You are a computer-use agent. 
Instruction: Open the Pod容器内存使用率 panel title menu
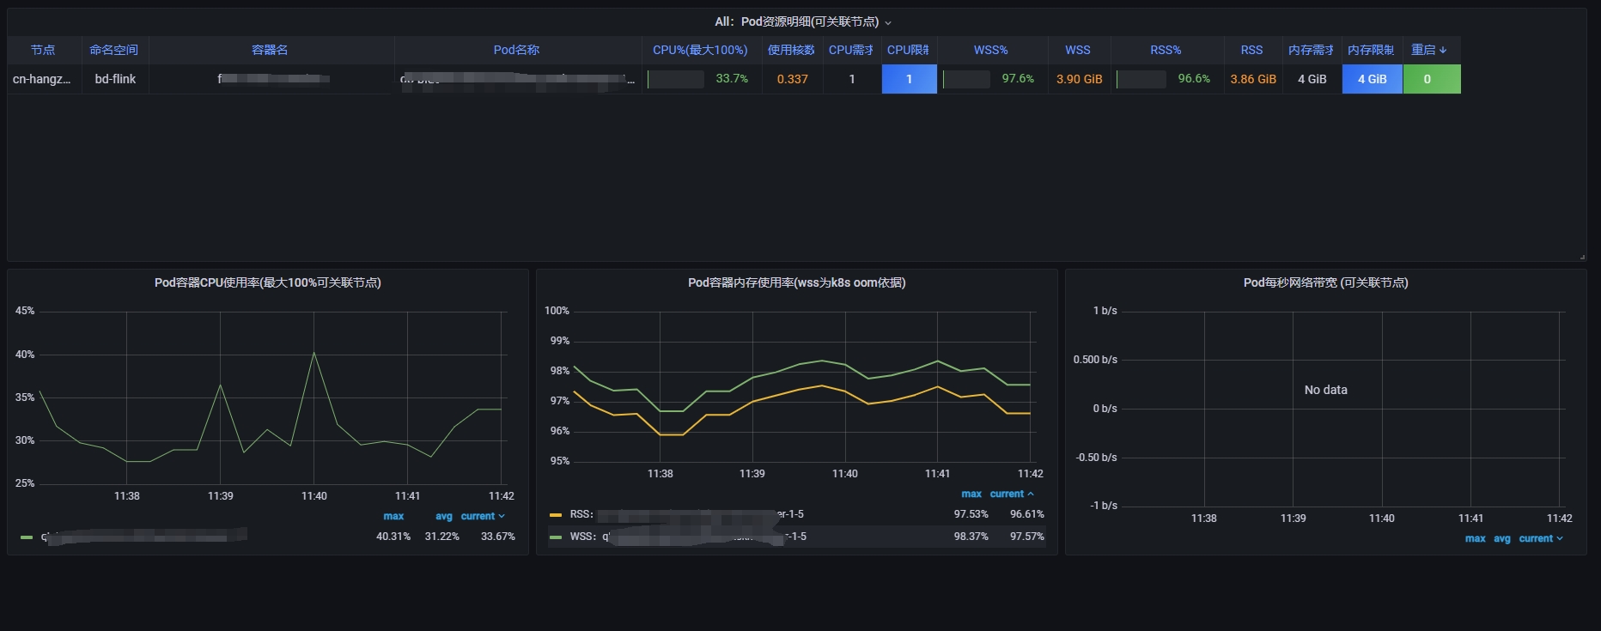point(796,282)
